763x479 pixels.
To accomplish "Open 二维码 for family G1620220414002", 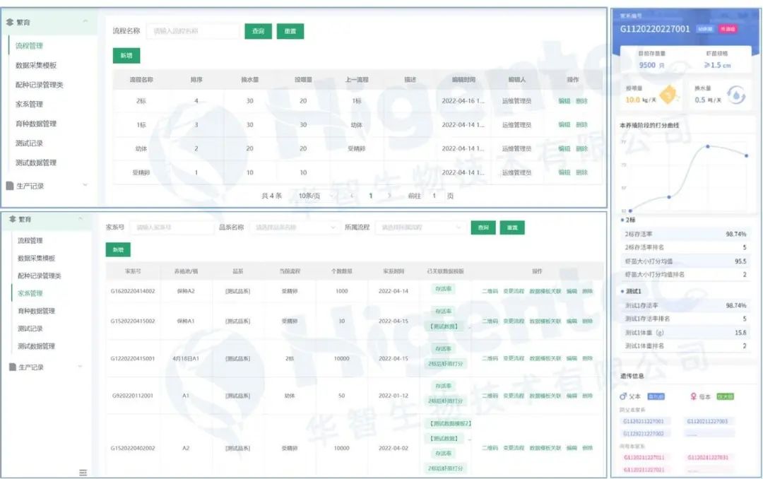I will (x=490, y=291).
